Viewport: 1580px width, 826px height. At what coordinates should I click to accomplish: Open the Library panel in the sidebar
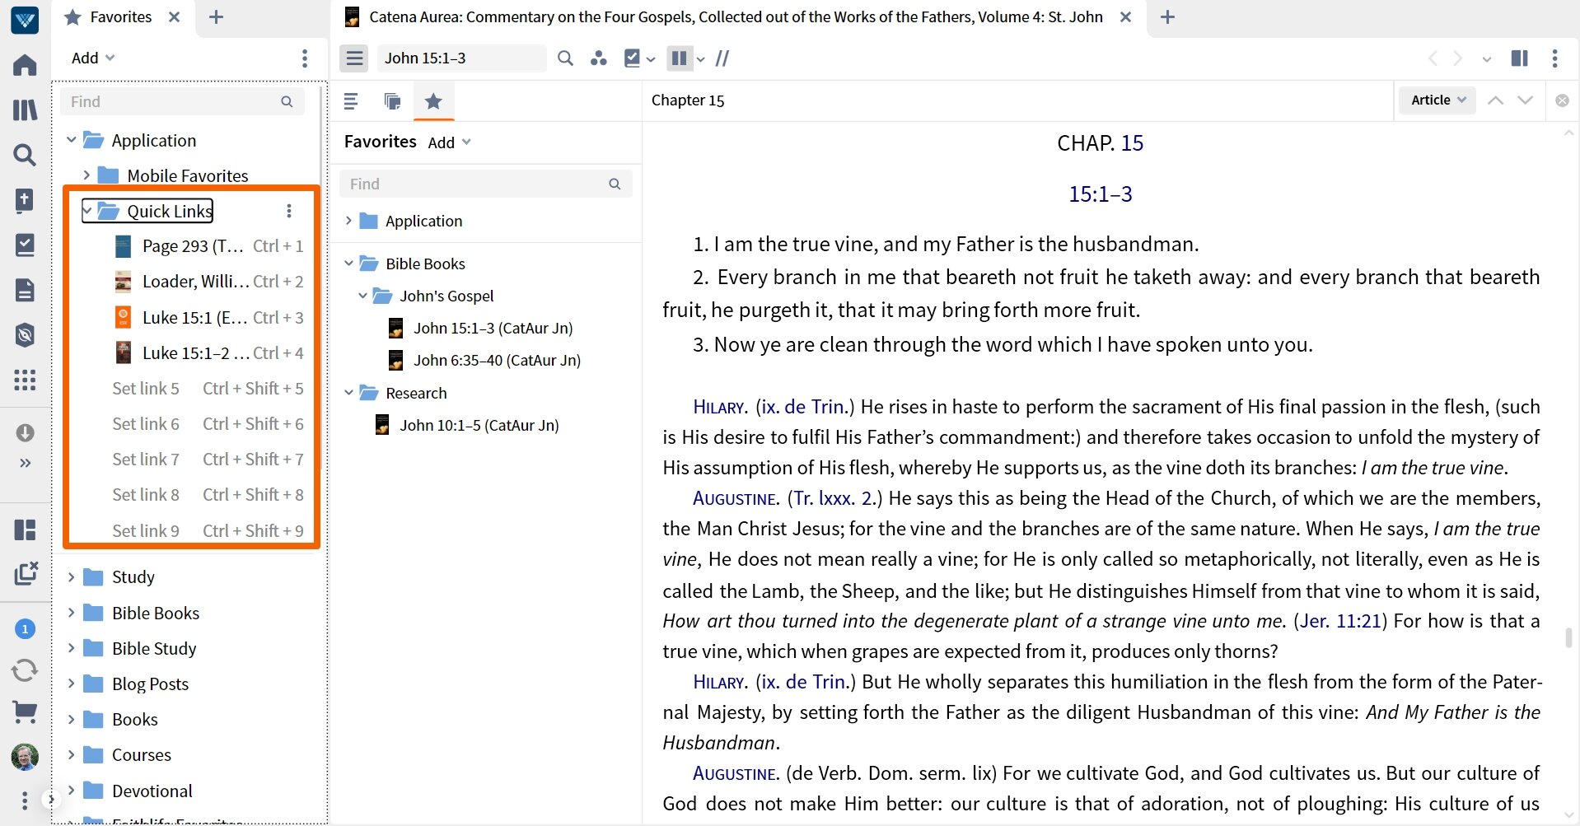tap(25, 110)
